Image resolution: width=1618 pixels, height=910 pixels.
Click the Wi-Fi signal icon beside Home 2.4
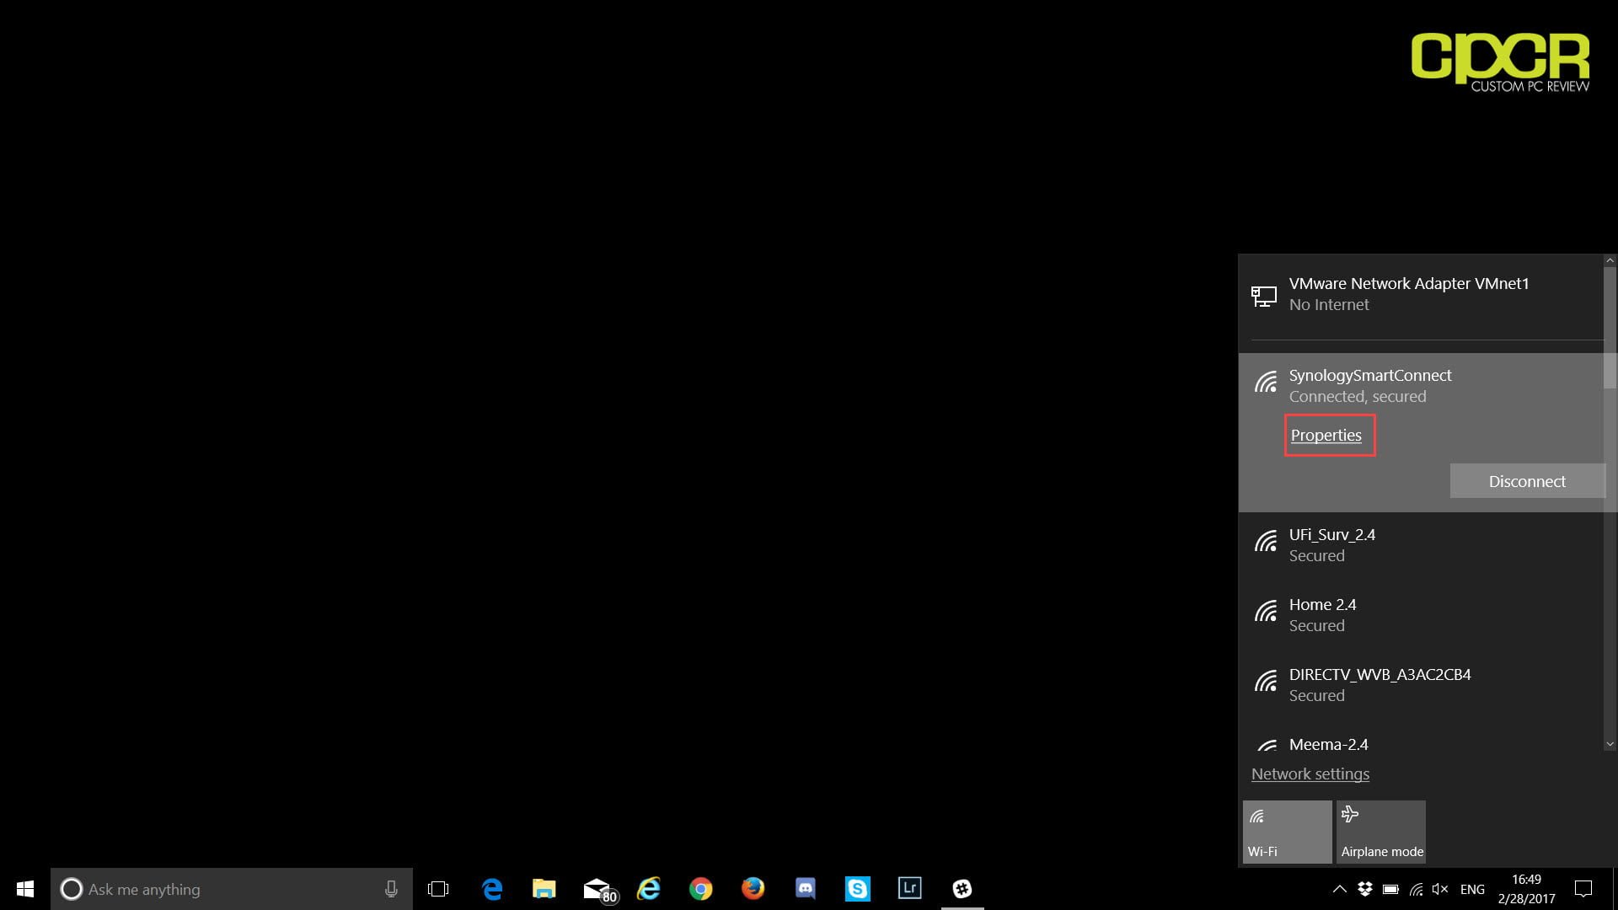(1266, 611)
